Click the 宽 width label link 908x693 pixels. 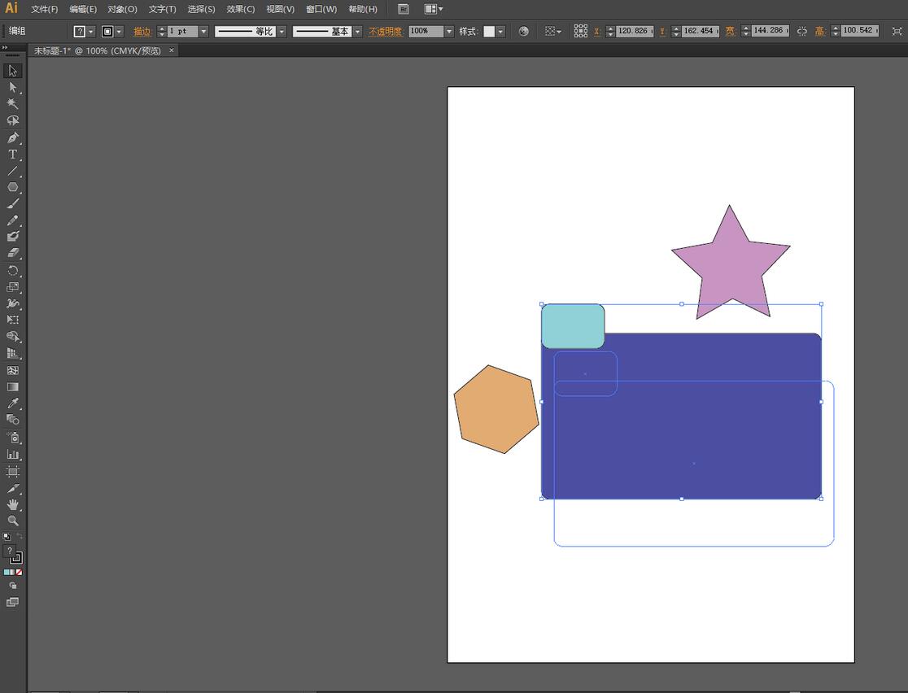pyautogui.click(x=731, y=31)
